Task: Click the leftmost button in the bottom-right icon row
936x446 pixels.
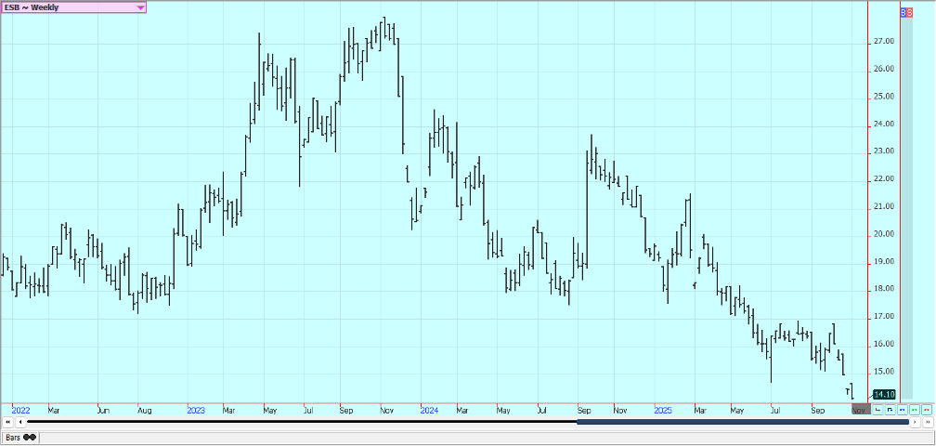Action: [x=877, y=409]
